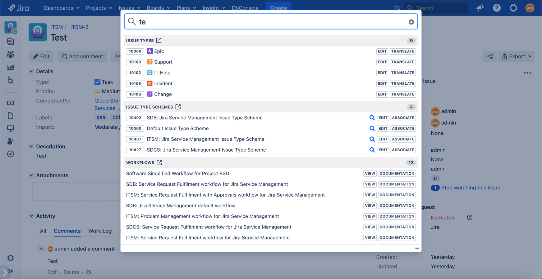This screenshot has height=279, width=542.
Task: Preview Default Issue Type Scheme magnifier
Action: point(372,128)
